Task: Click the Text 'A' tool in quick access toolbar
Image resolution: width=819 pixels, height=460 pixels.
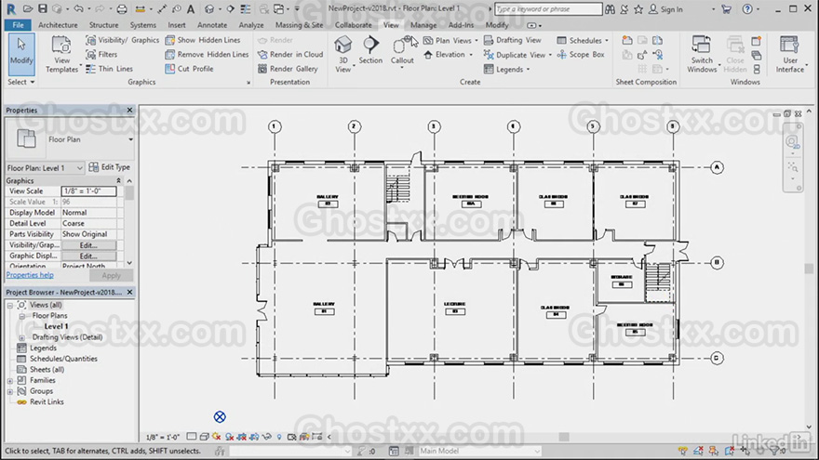Action: [191, 9]
